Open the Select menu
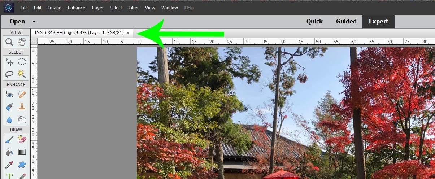The height and width of the screenshot is (179, 435). click(x=116, y=8)
